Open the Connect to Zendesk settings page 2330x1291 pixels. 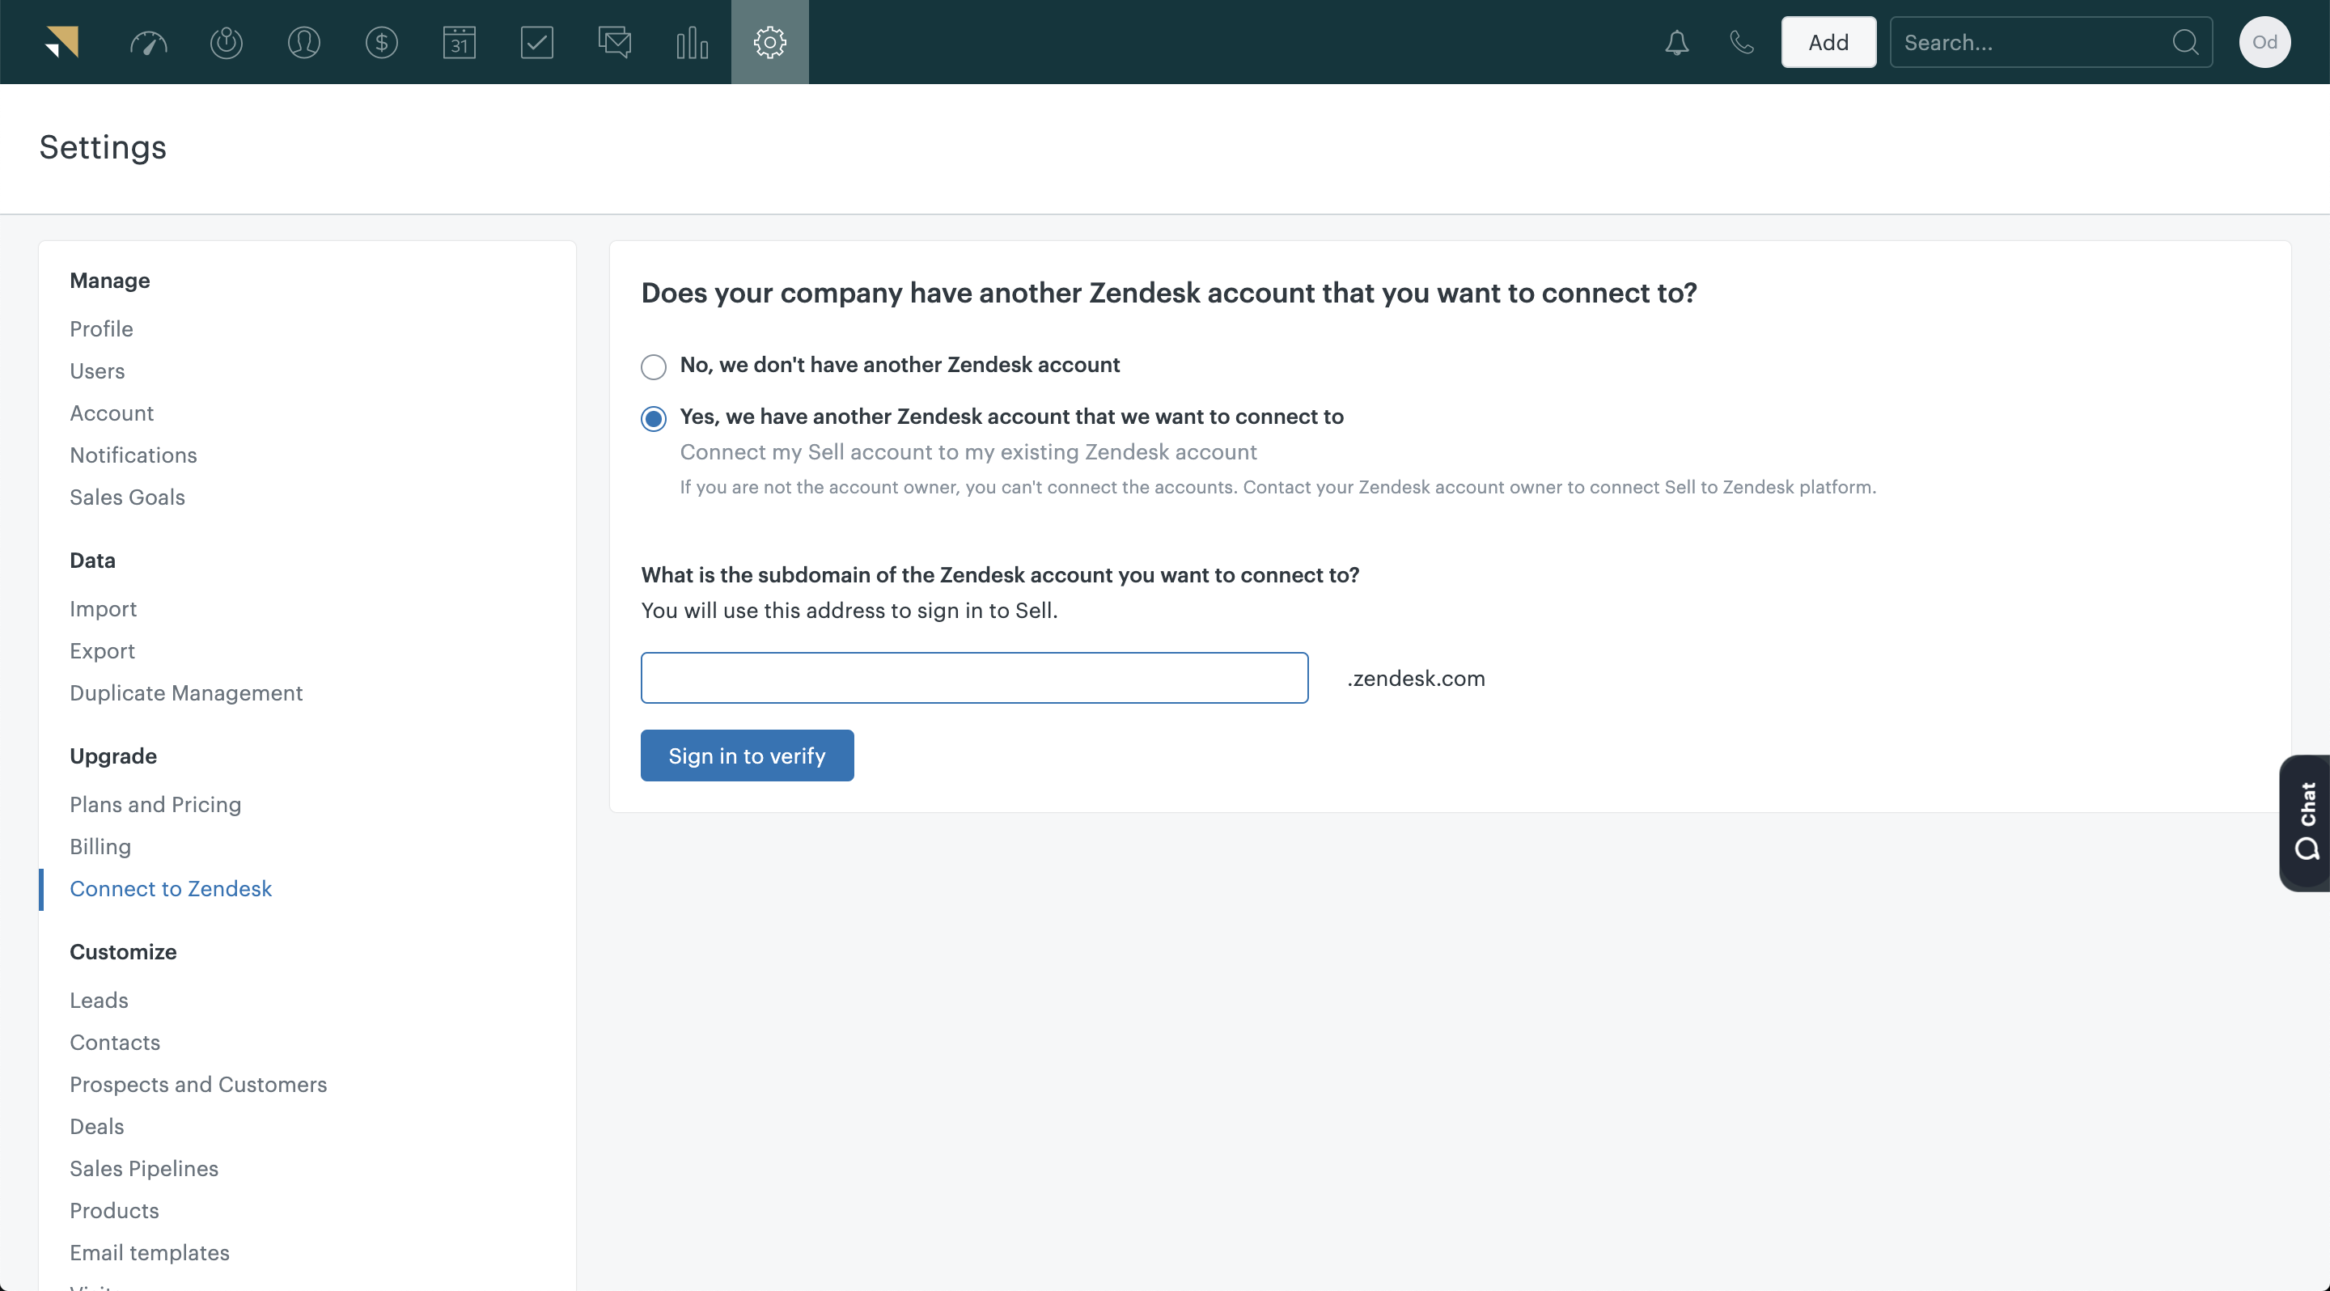tap(170, 887)
